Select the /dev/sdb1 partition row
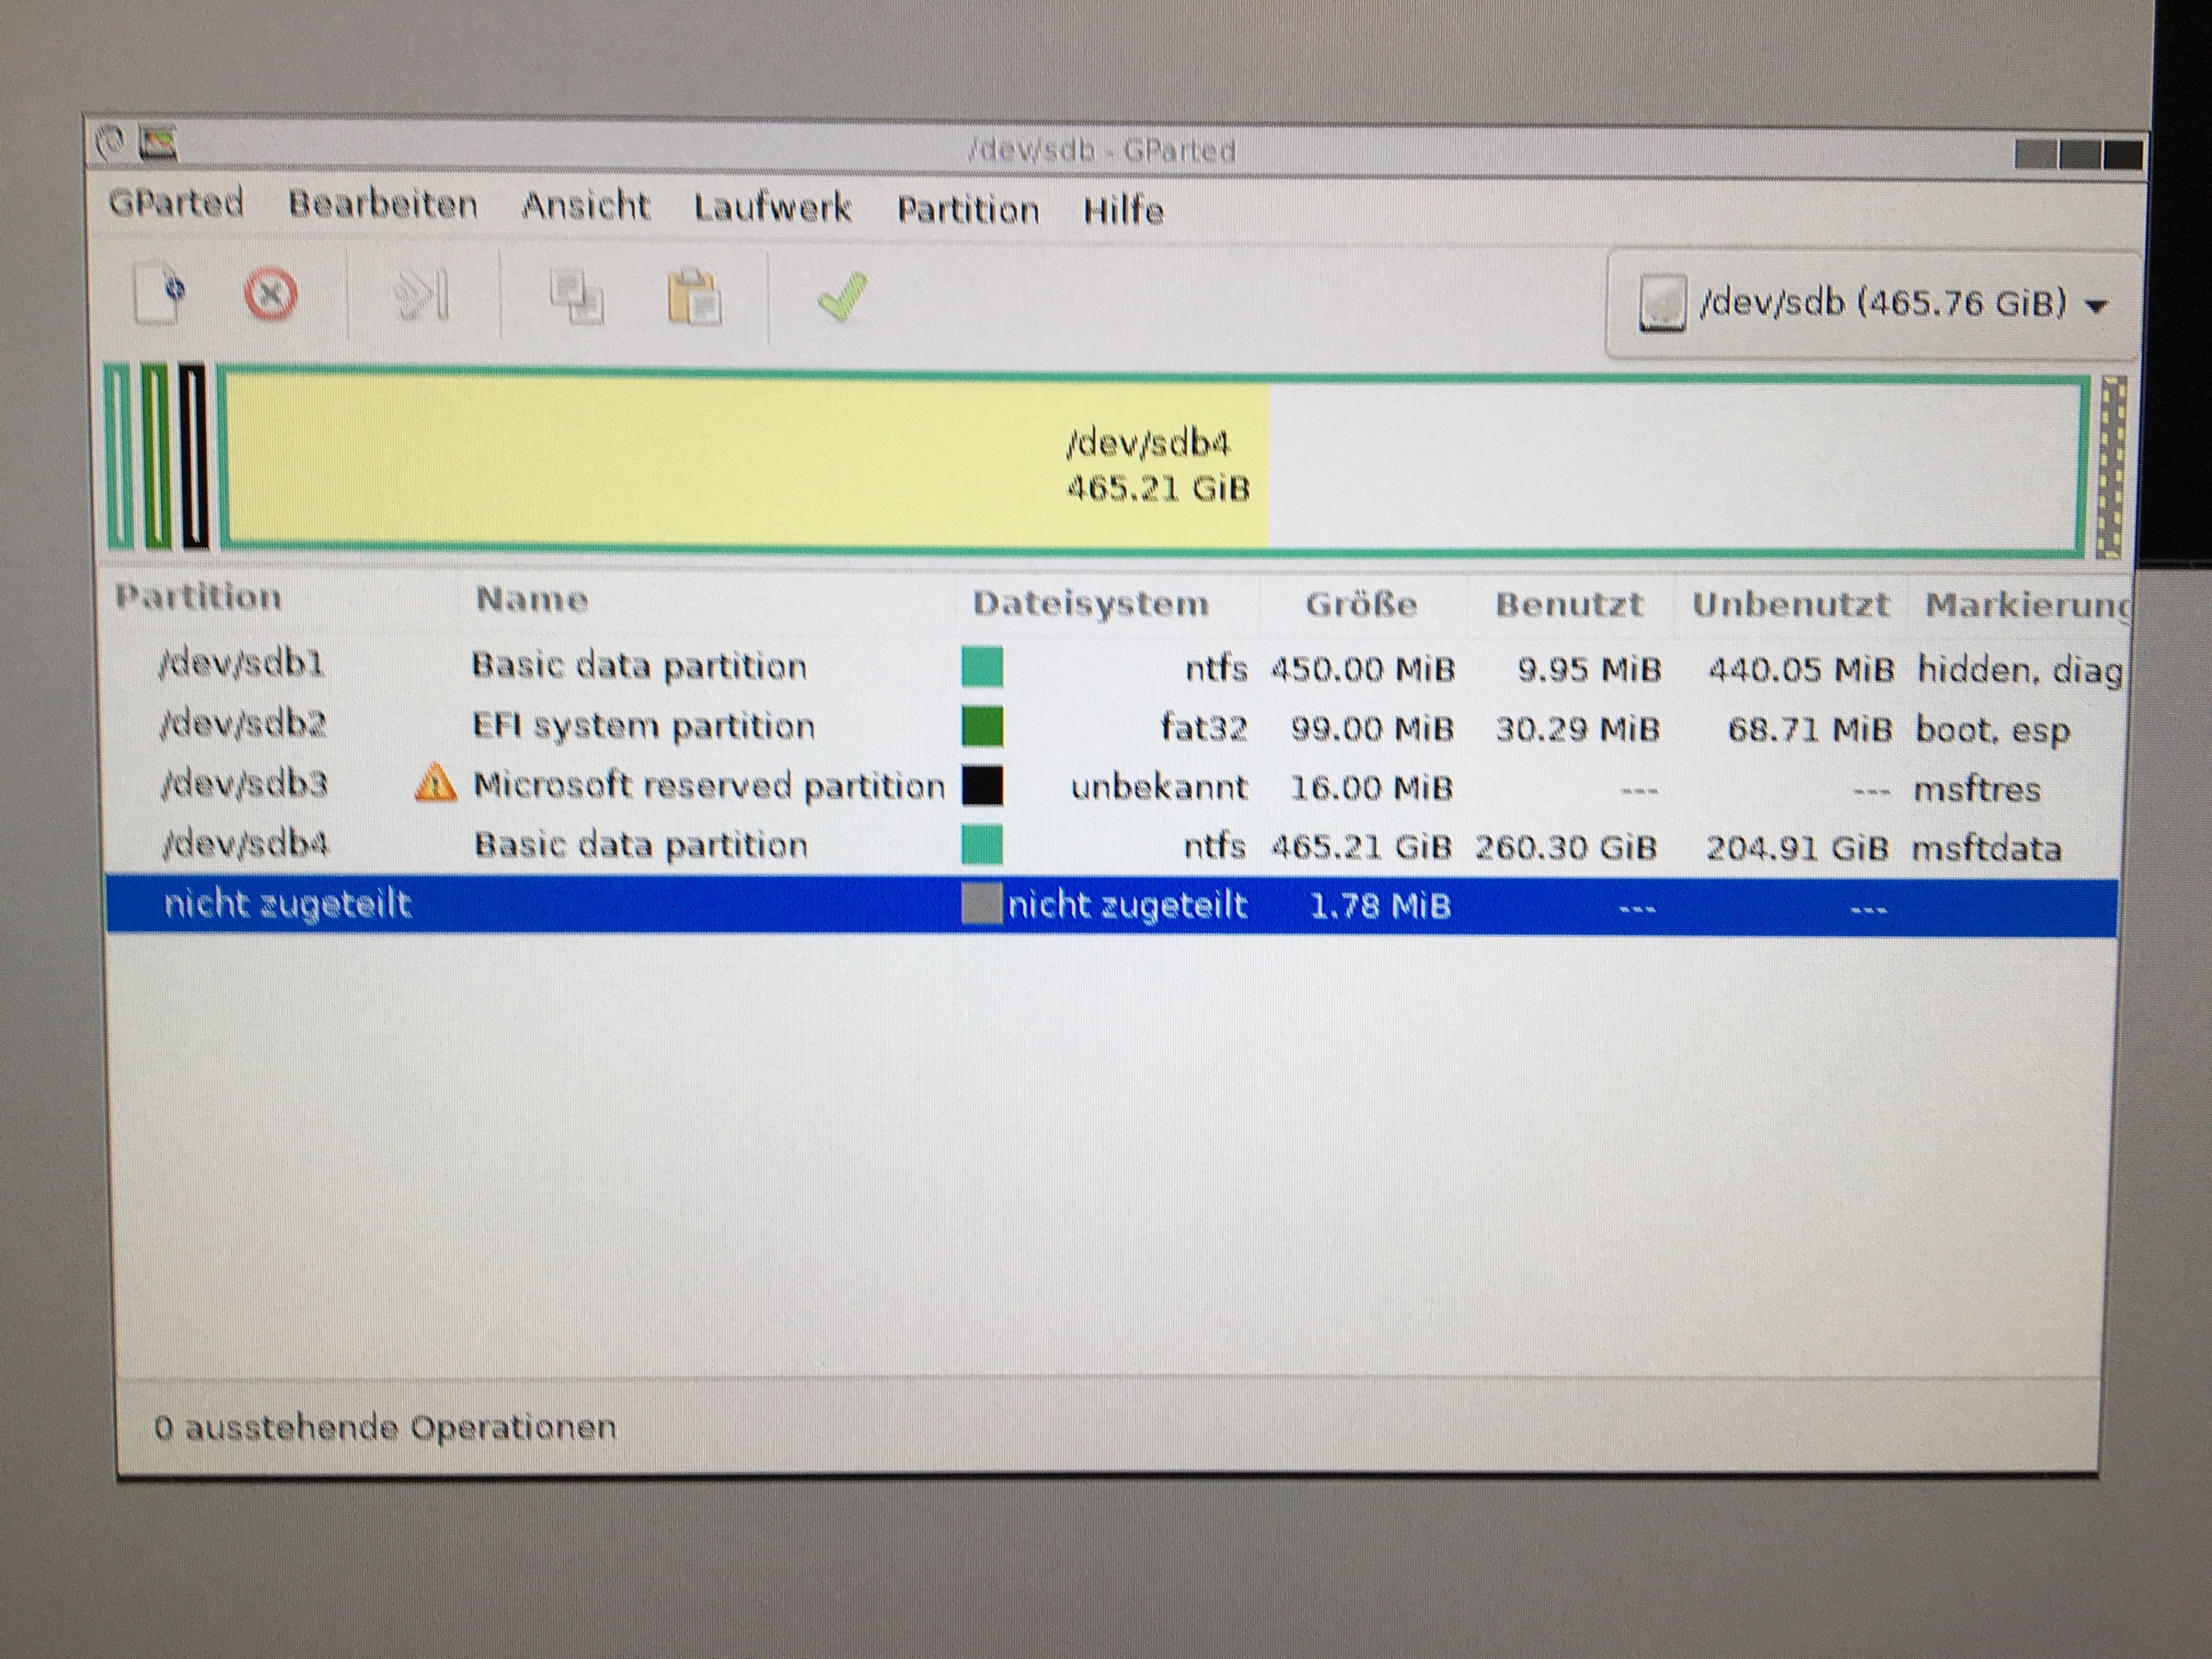 [242, 665]
